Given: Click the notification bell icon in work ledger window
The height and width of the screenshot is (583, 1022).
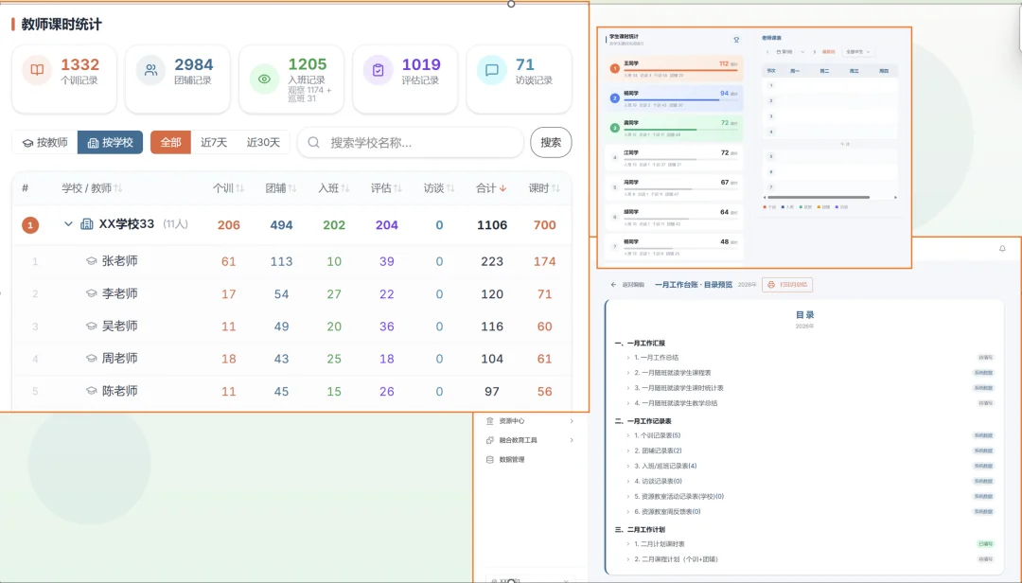Looking at the screenshot, I should [x=1002, y=249].
